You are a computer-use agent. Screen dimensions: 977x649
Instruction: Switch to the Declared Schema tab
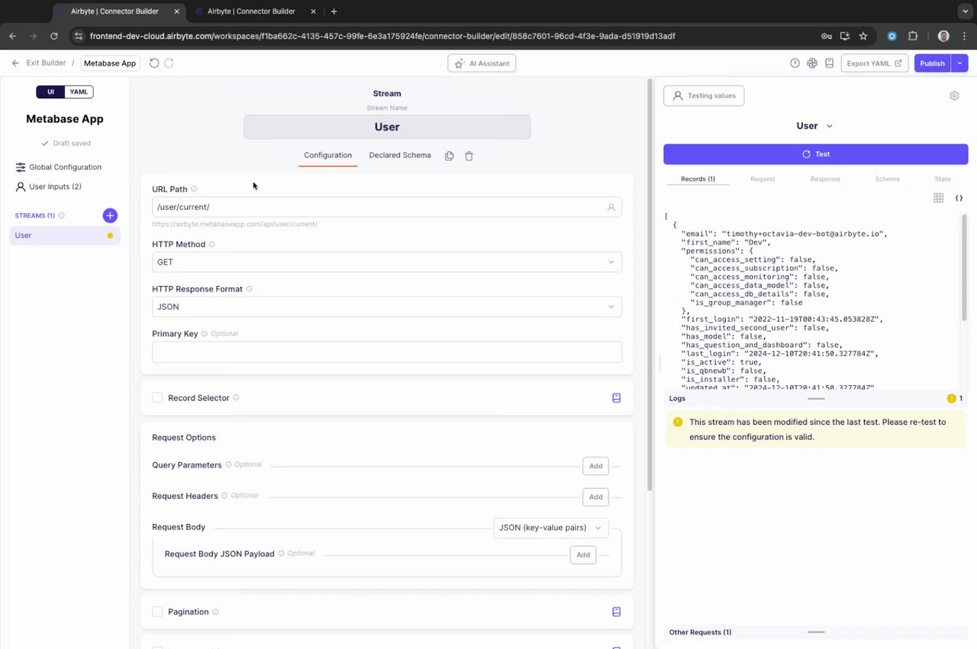pyautogui.click(x=400, y=156)
